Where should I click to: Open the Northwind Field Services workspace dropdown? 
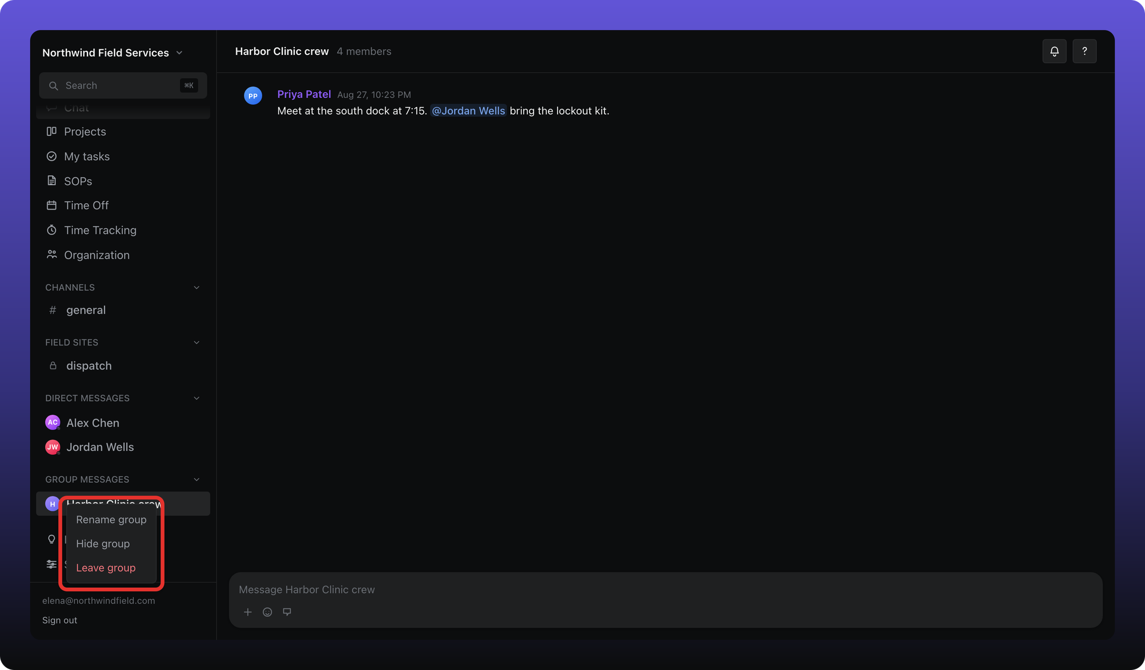112,53
